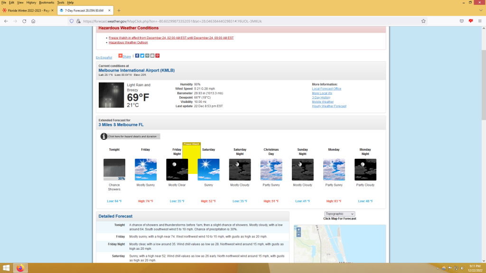Click the 'High: 74 °F' Friday value

coord(145,201)
